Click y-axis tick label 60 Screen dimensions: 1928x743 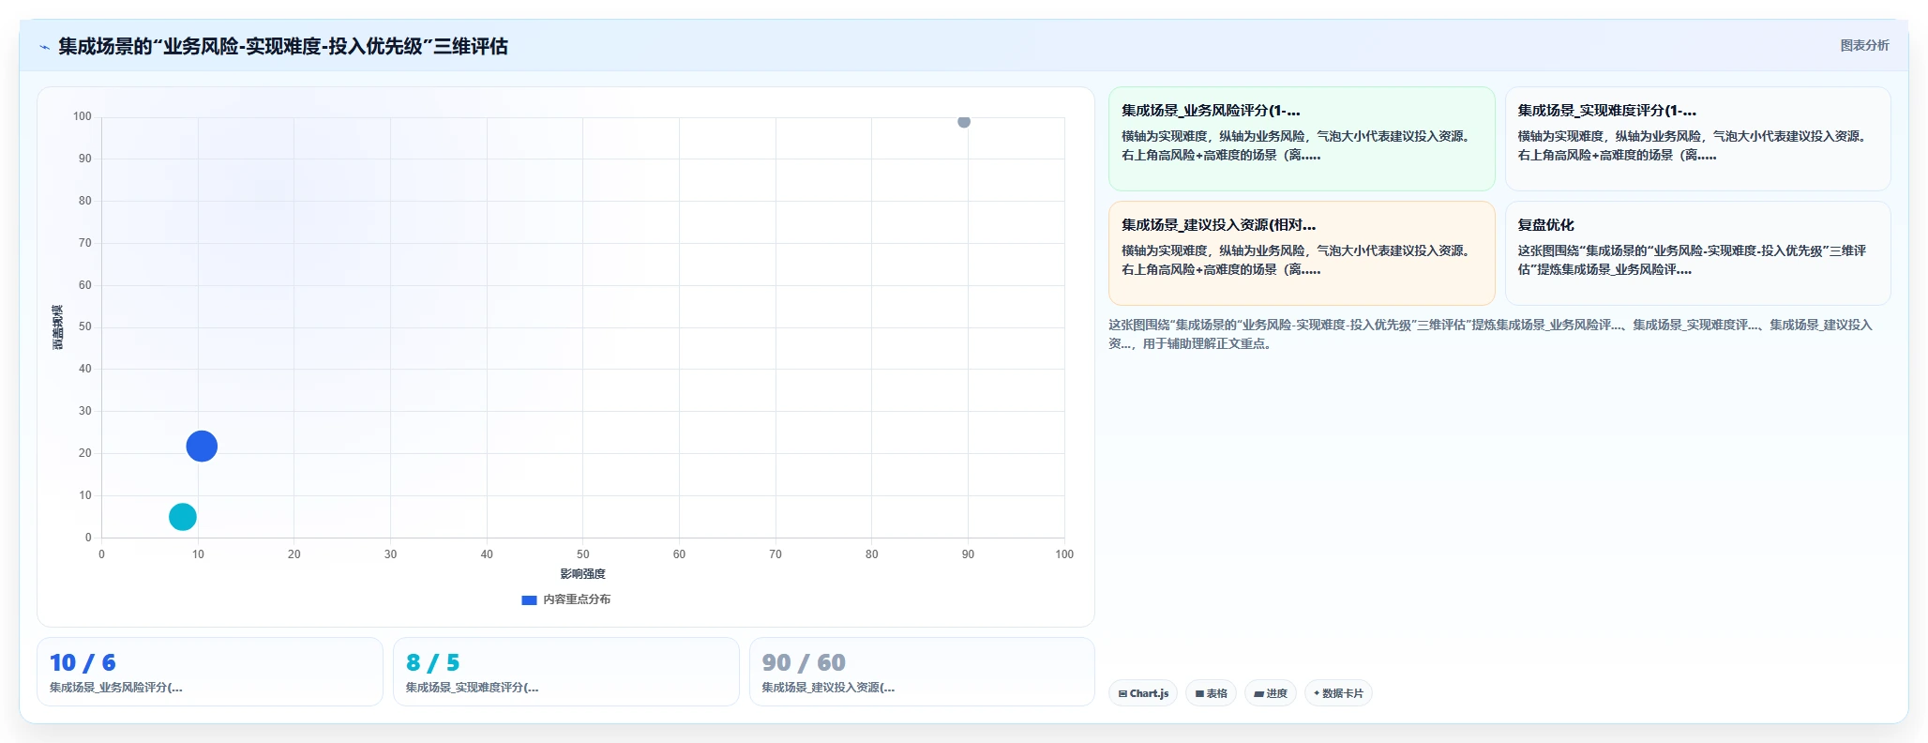point(85,285)
